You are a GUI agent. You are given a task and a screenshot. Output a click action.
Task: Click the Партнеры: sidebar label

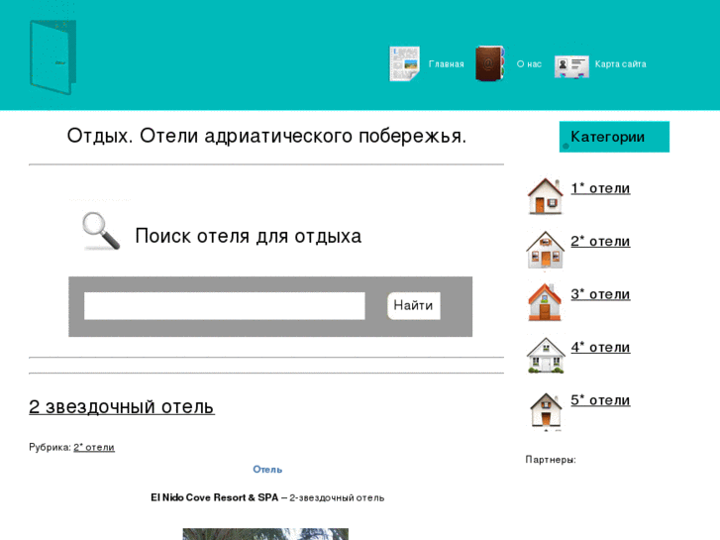click(551, 460)
